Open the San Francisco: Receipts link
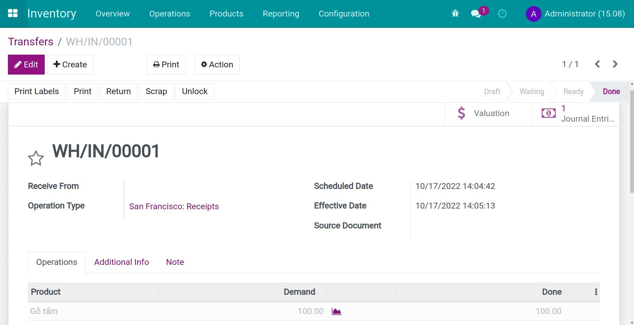Viewport: 634px width, 325px height. [174, 206]
